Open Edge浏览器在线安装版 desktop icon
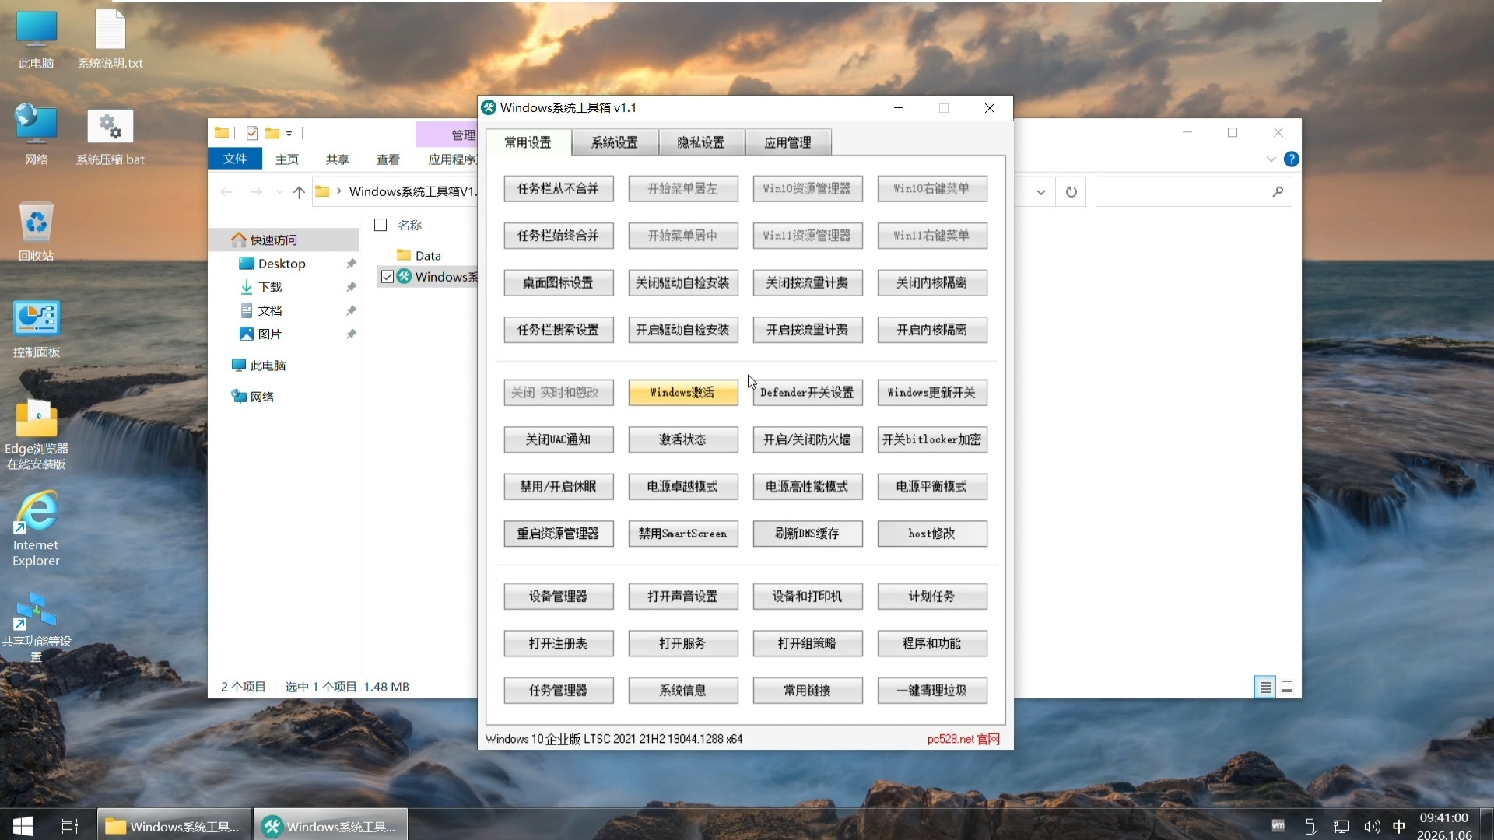1494x840 pixels. coord(37,435)
